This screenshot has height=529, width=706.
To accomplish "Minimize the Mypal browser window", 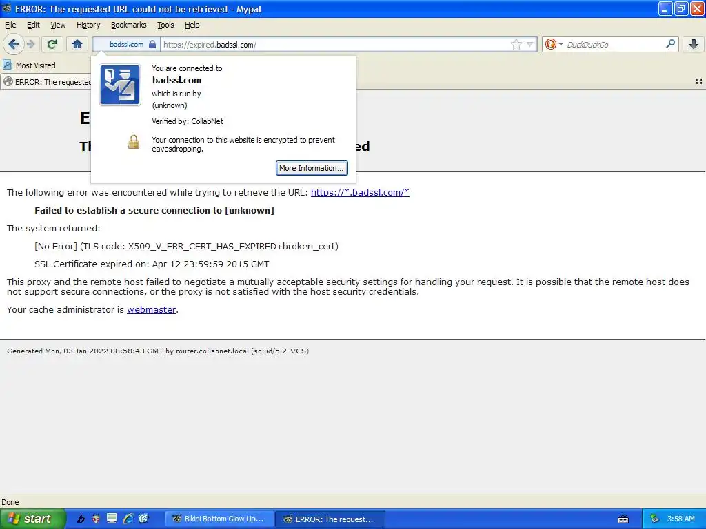I will 665,8.
